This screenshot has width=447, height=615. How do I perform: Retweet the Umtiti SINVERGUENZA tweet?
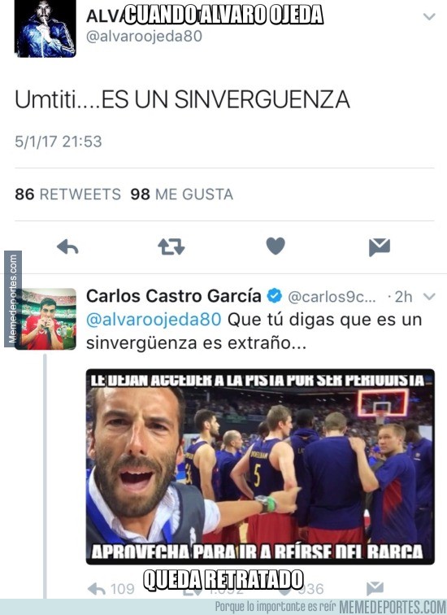click(171, 246)
